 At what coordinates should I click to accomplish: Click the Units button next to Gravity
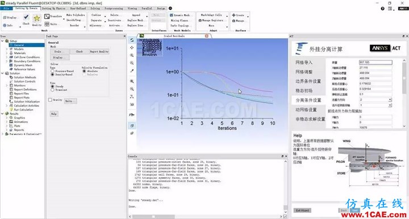tap(70, 101)
